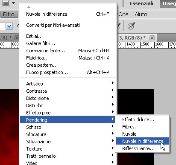The width and height of the screenshot is (176, 165).
Task: Expand the Distorsione submenu arrow
Action: coord(113,97)
